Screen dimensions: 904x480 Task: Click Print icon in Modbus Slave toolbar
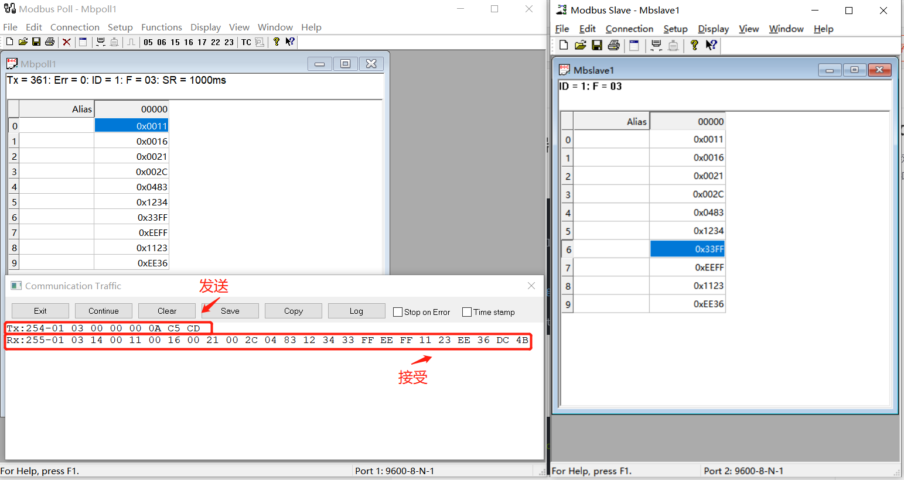click(613, 45)
